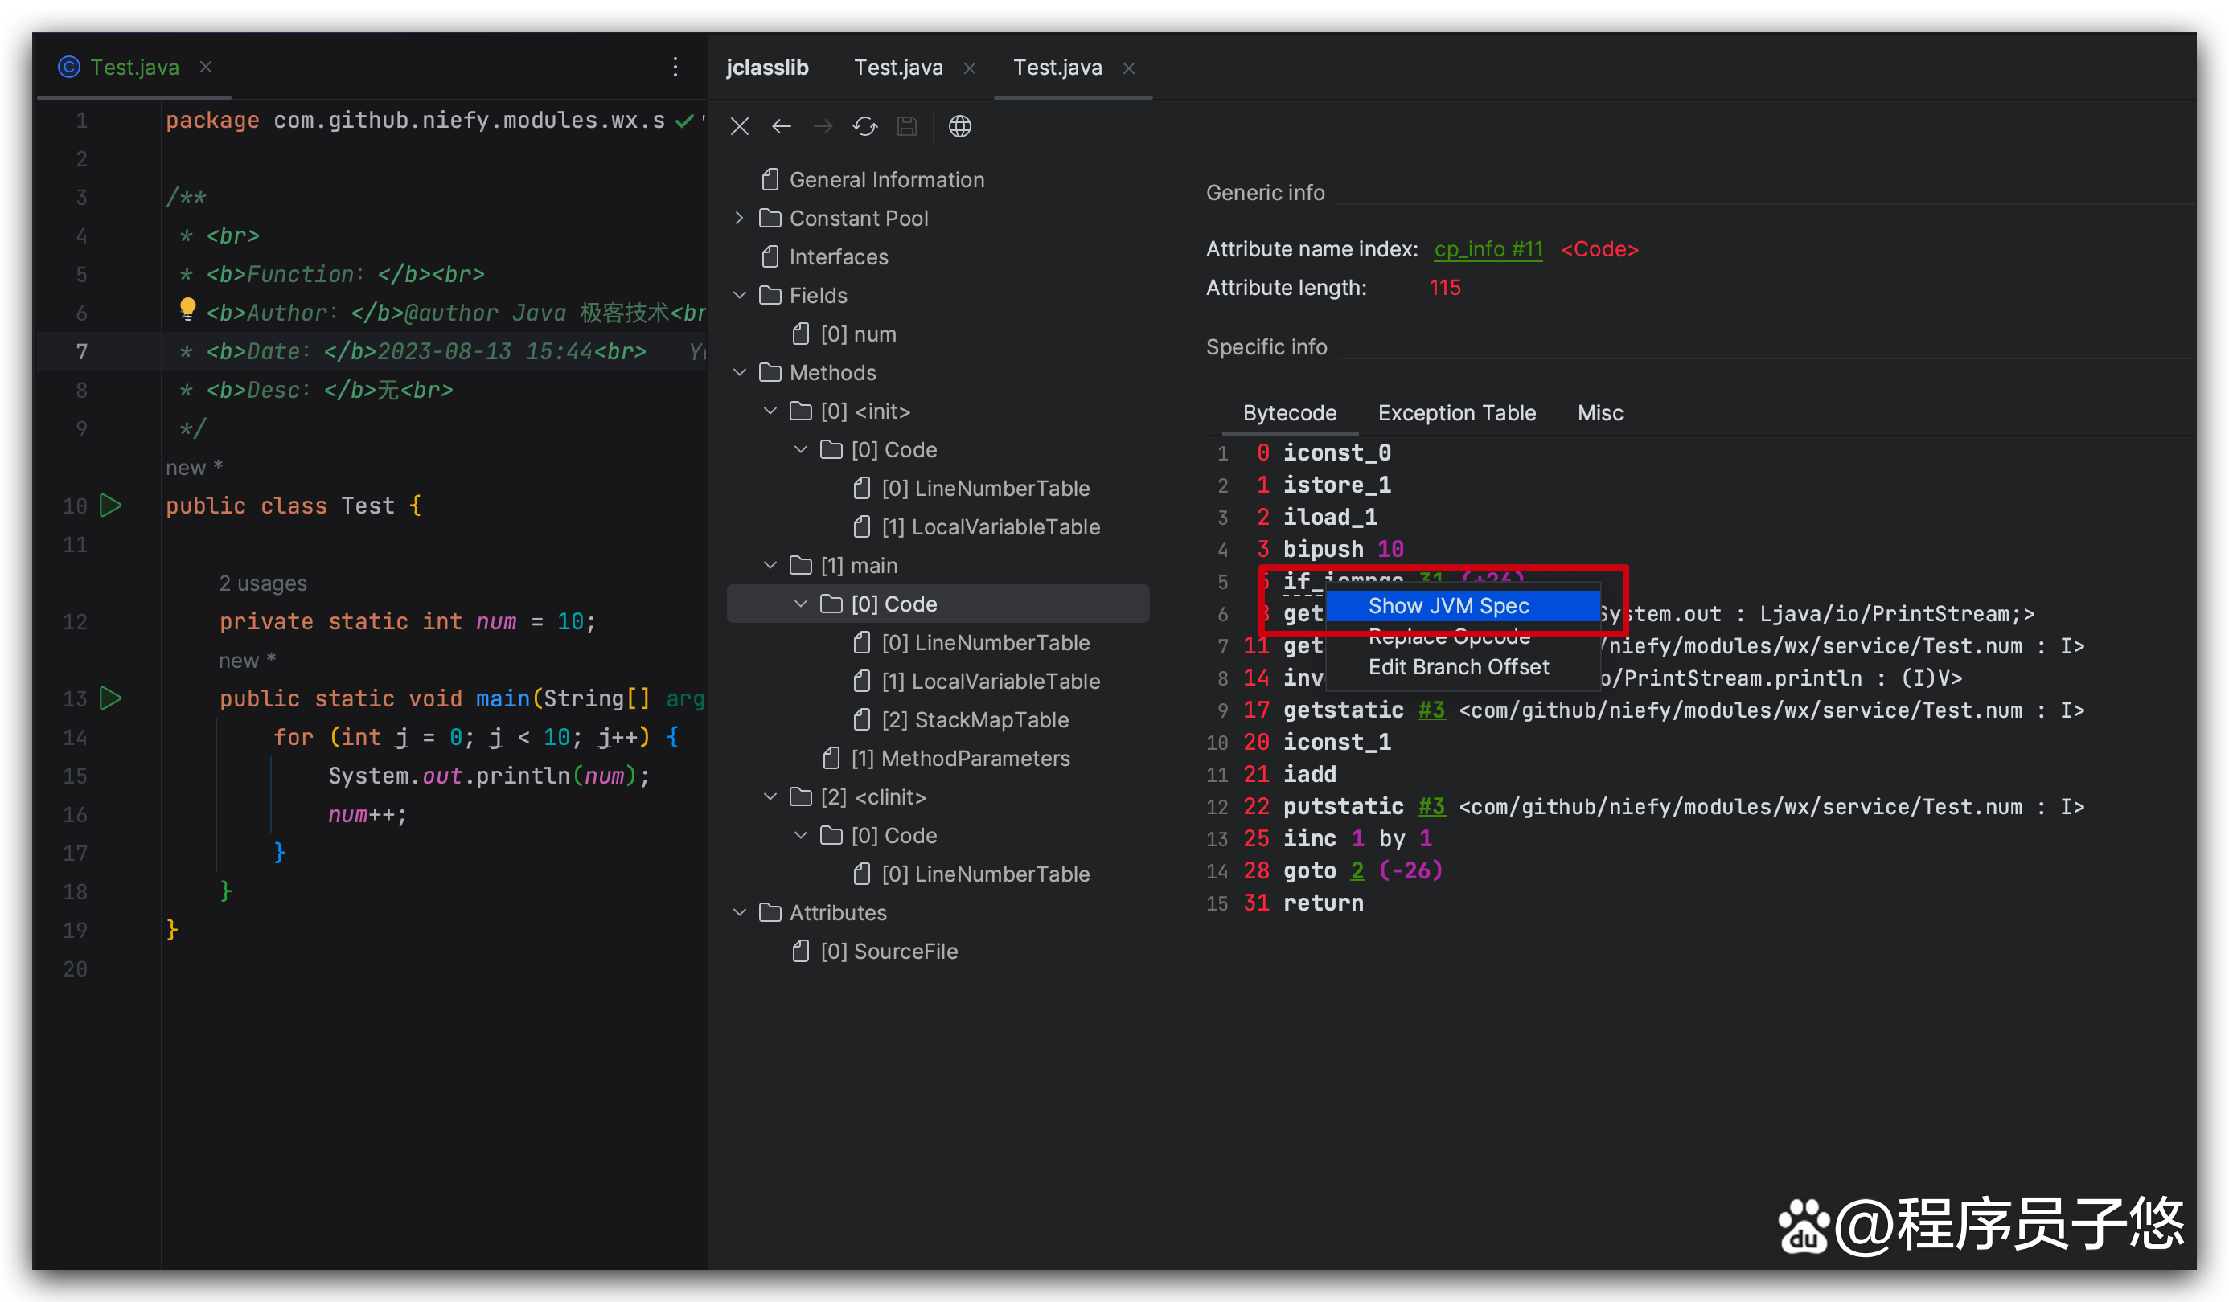This screenshot has height=1302, width=2229.
Task: Click the #3 link on putstatic line
Action: click(x=1431, y=806)
